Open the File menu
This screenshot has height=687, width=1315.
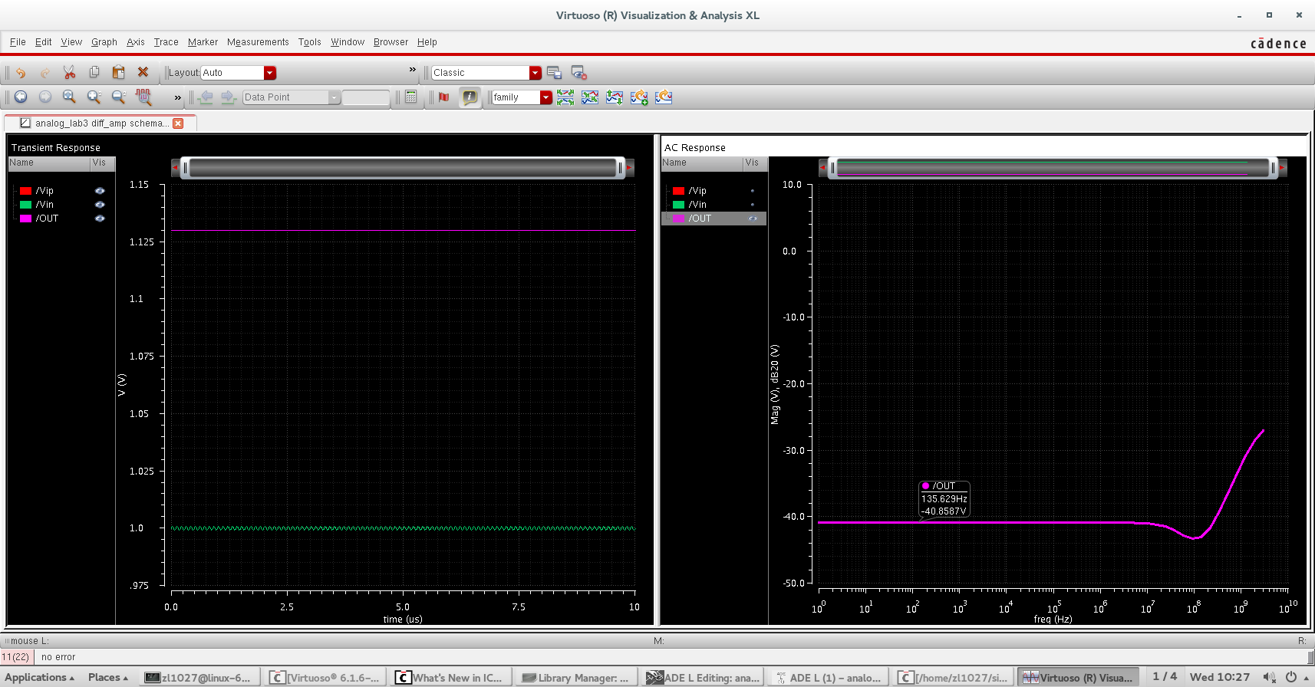[x=18, y=42]
